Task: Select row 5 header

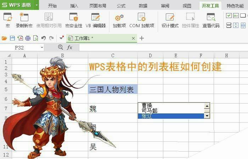Action: 6,89
